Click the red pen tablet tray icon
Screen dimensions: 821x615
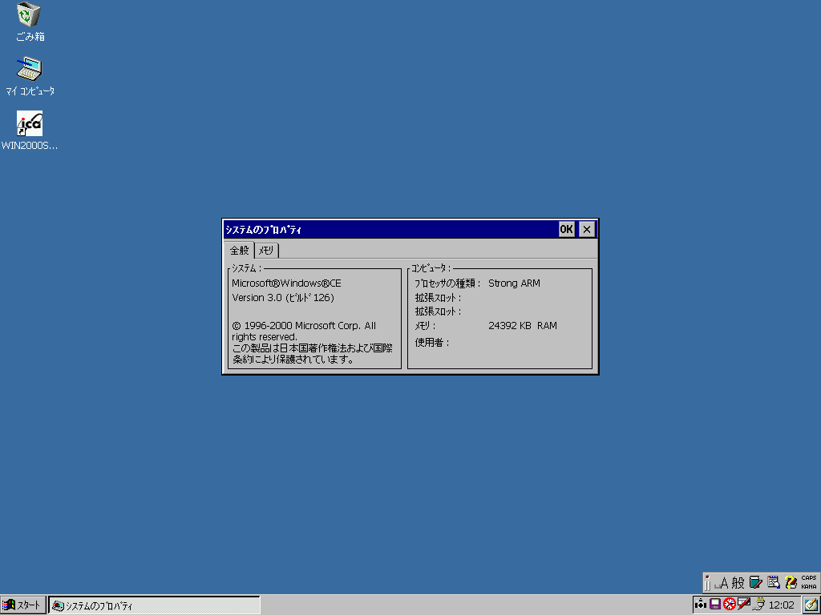click(x=743, y=605)
